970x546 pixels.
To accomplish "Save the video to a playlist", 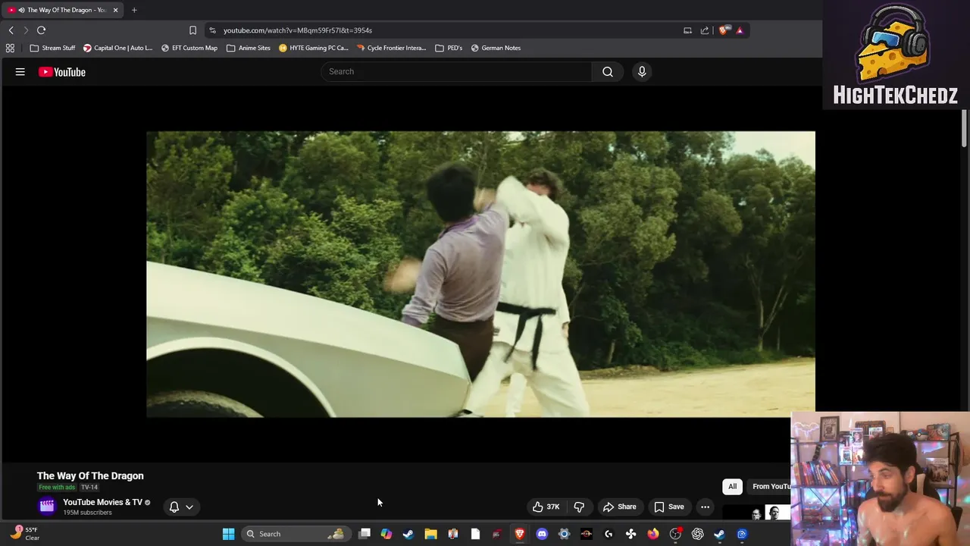I will coord(669,507).
